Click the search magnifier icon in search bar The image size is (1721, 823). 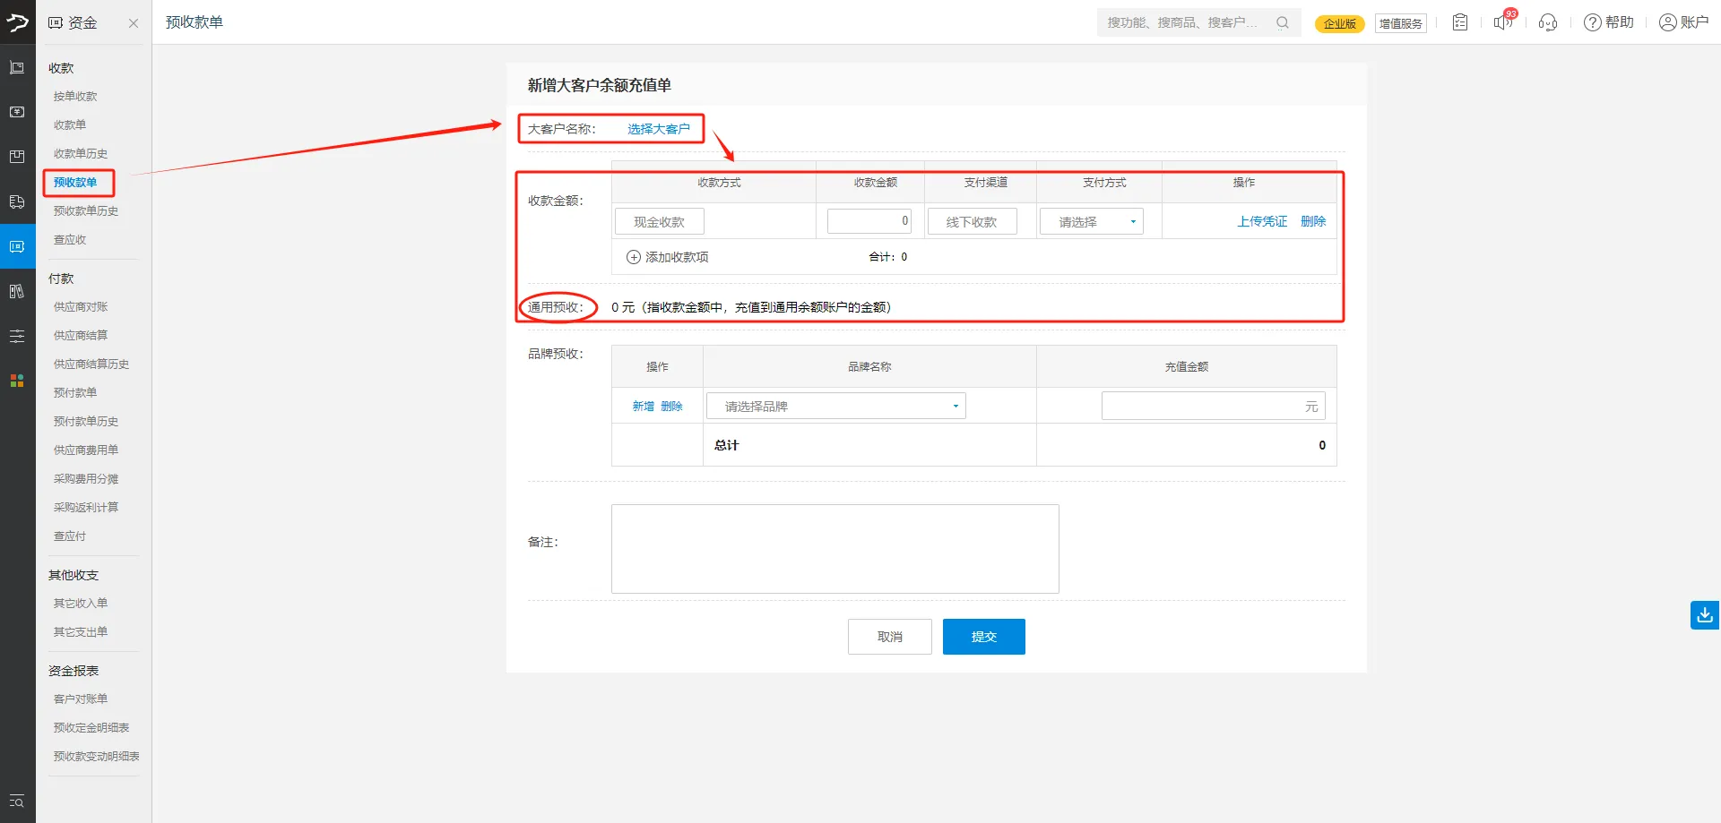(x=1282, y=21)
